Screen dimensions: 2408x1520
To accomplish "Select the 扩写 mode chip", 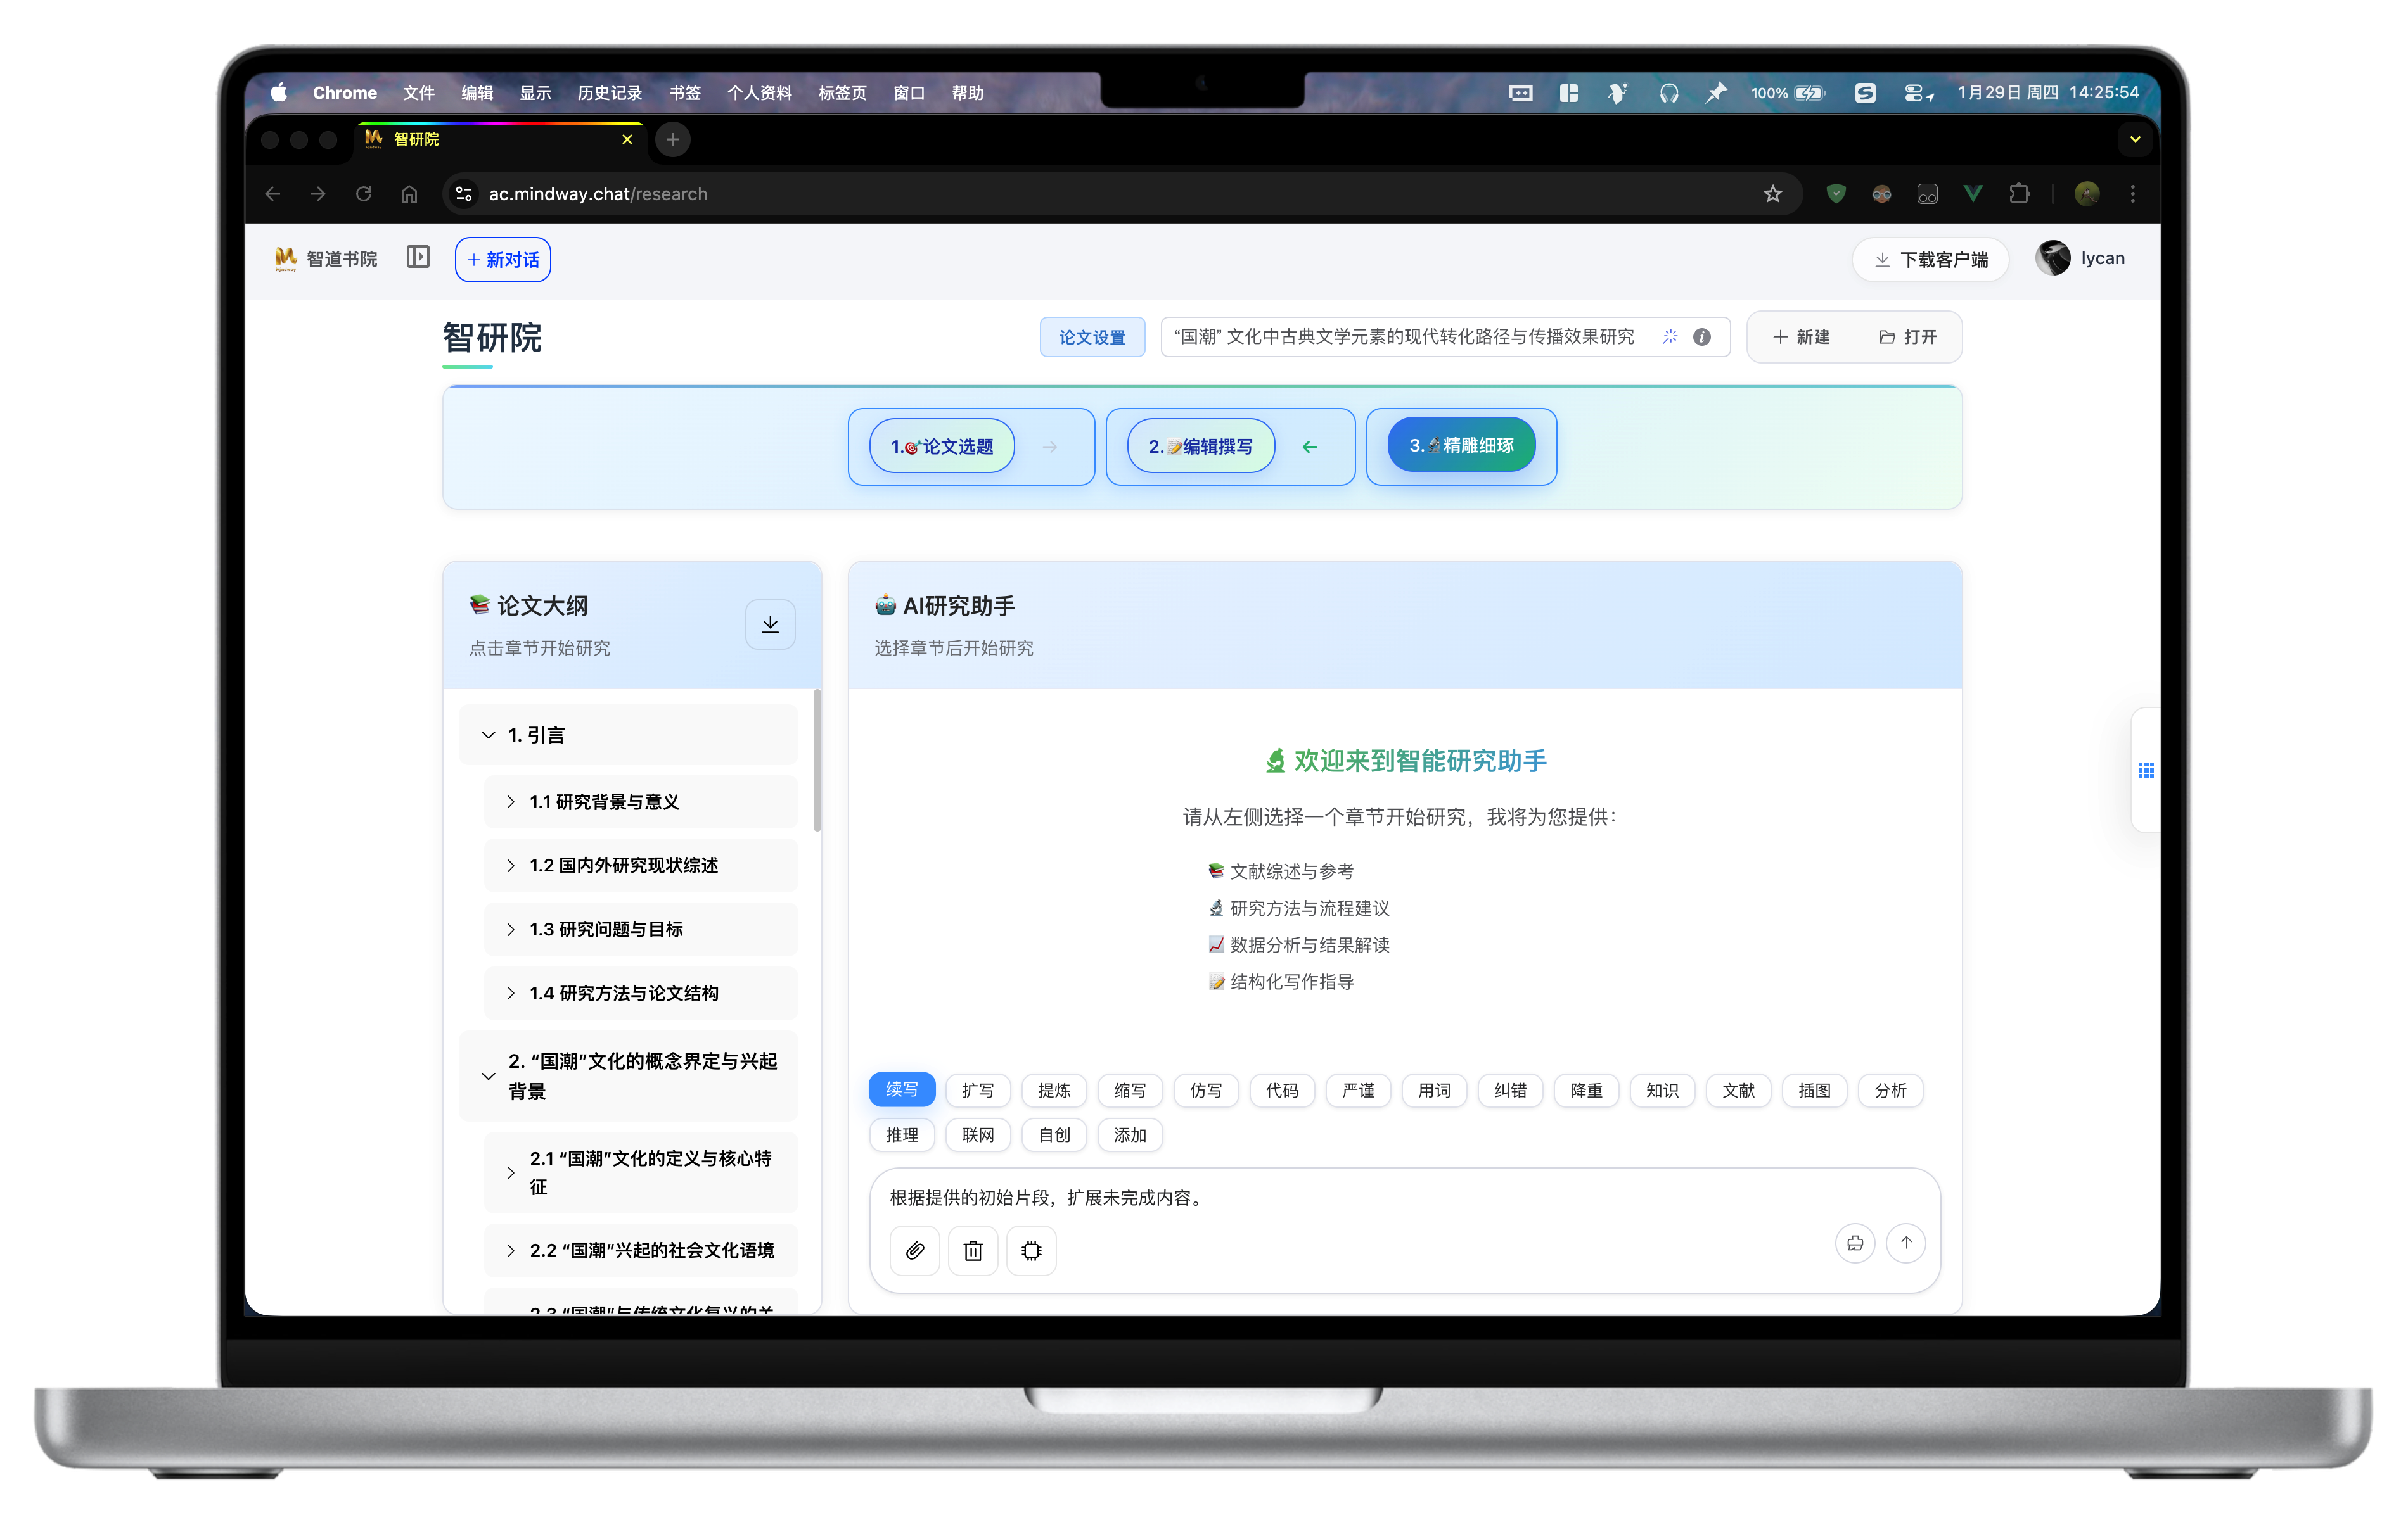I will (x=977, y=1089).
